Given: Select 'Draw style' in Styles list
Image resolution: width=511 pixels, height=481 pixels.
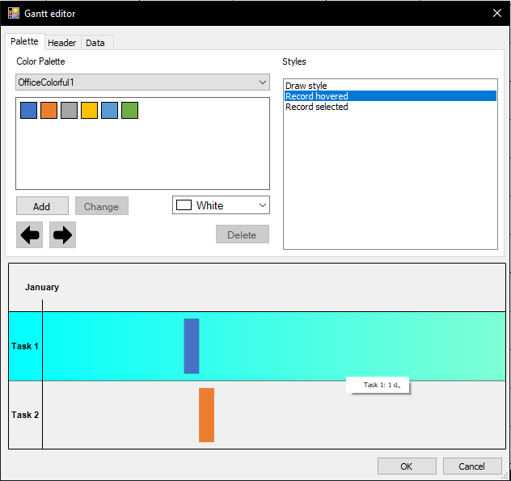Looking at the screenshot, I should click(x=390, y=86).
